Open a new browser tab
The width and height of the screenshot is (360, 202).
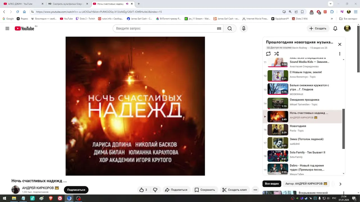coord(139,4)
